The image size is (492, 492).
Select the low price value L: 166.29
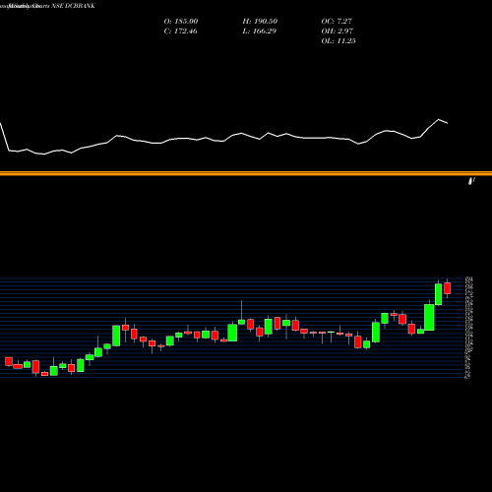(259, 31)
